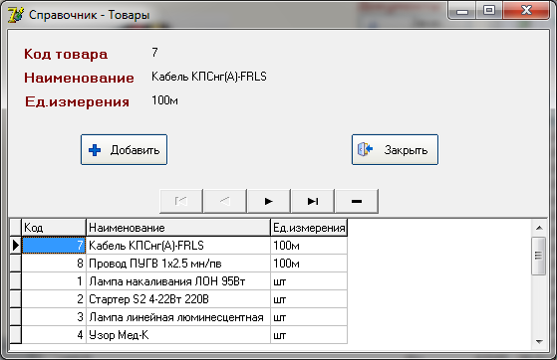Select the Код column header

(x=54, y=228)
